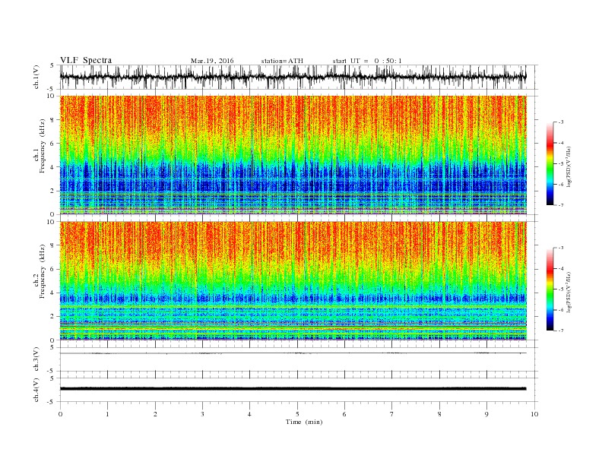
Task: Click the "10" tick on the time axis
Action: click(534, 414)
